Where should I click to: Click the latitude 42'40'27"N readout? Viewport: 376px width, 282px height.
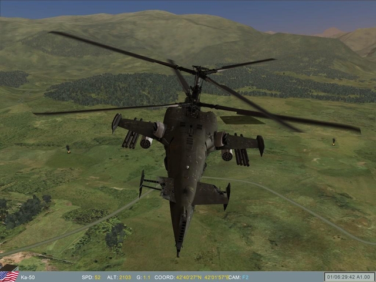pyautogui.click(x=189, y=277)
